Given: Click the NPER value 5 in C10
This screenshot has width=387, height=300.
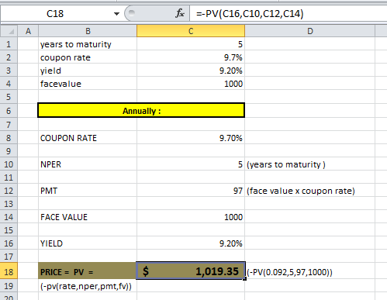Looking at the screenshot, I should tap(191, 164).
